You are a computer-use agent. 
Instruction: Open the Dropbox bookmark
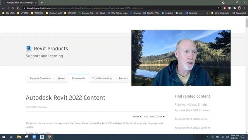[135, 13]
